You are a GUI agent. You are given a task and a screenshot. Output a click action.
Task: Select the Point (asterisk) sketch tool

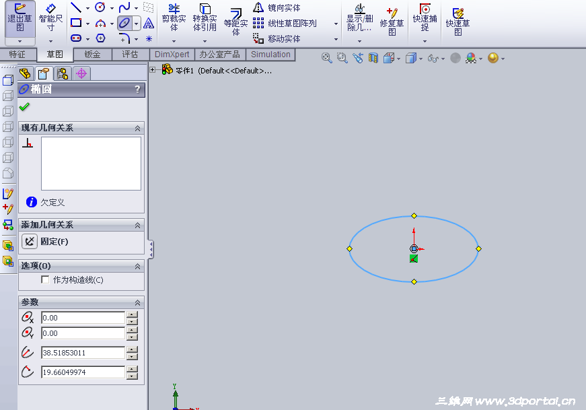coord(149,38)
